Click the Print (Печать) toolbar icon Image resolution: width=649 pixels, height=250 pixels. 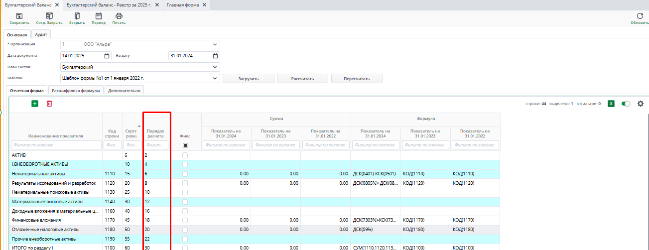[119, 16]
